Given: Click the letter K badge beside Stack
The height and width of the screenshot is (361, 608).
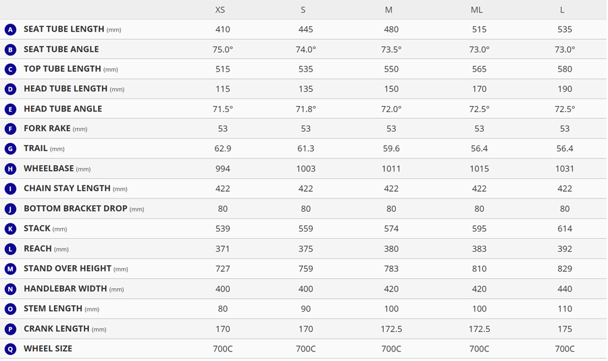Looking at the screenshot, I should 10,229.
